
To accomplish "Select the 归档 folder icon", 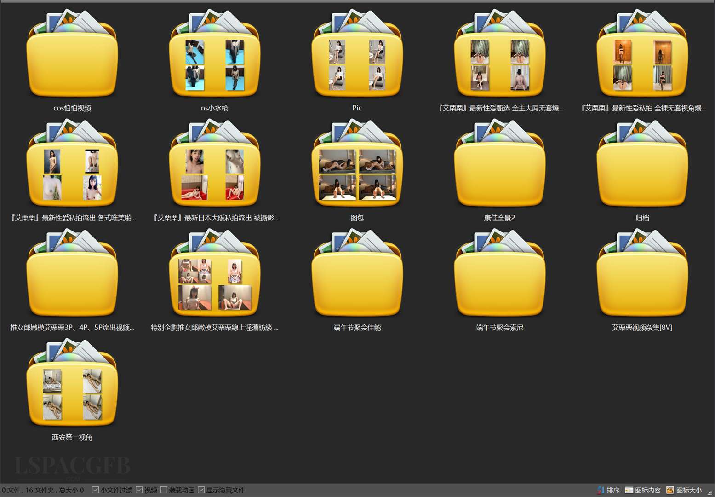I will click(x=642, y=169).
